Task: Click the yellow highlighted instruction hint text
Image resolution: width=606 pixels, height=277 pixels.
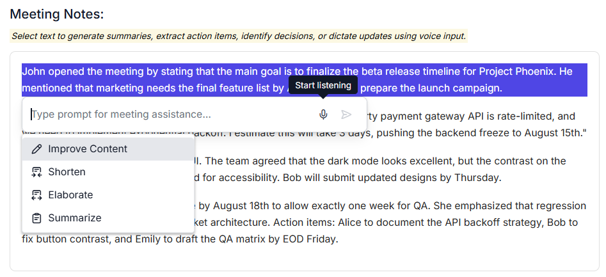Action: [x=239, y=36]
